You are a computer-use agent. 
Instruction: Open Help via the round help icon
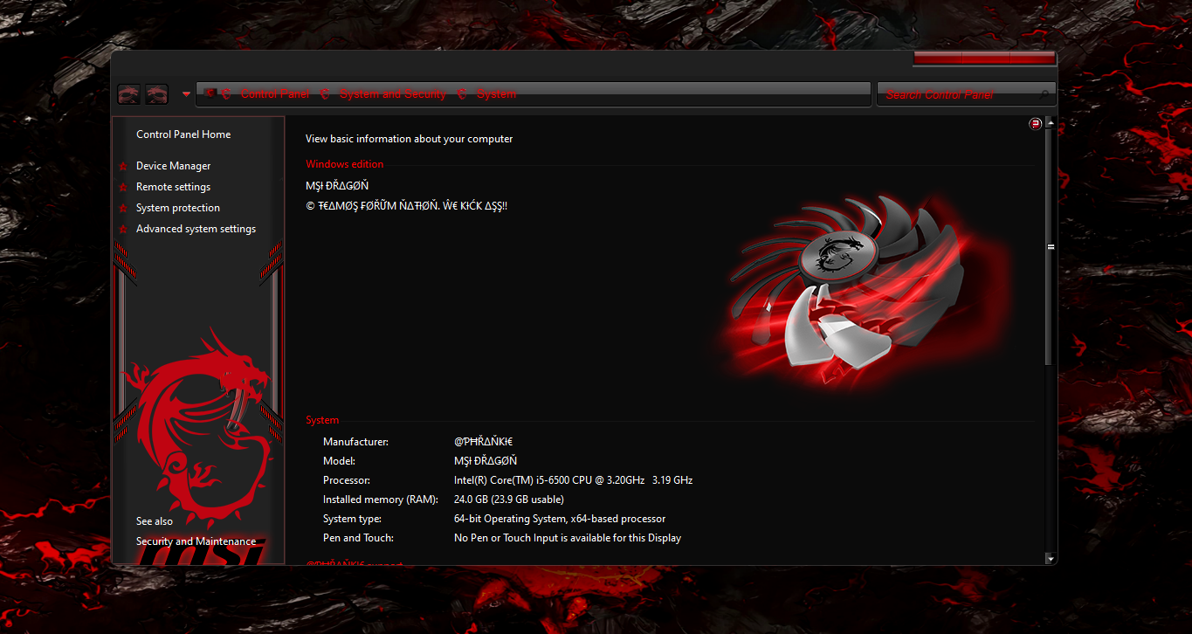[1036, 124]
